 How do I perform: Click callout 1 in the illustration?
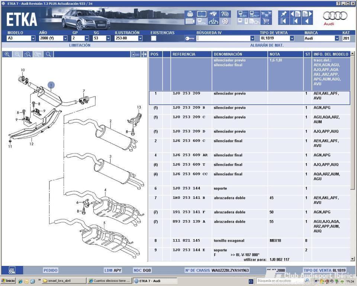[51, 85]
